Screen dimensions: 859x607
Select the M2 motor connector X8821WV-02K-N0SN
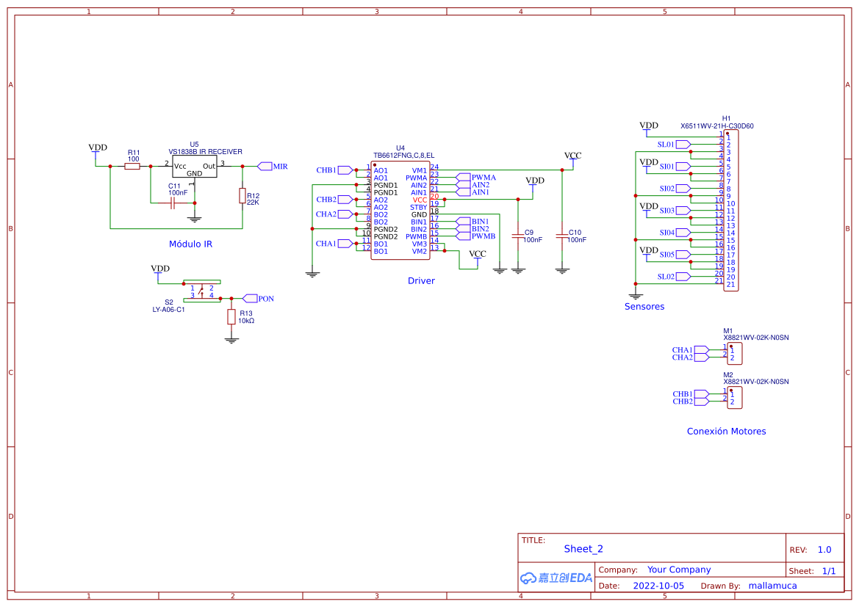click(x=735, y=397)
